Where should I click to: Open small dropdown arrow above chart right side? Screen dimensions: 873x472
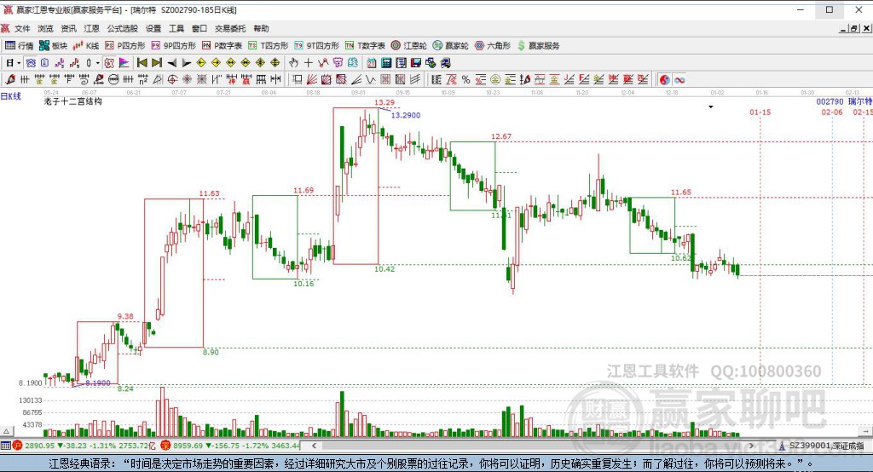point(711,106)
